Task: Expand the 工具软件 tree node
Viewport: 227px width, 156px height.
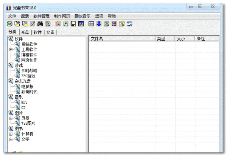Action: click(x=11, y=49)
